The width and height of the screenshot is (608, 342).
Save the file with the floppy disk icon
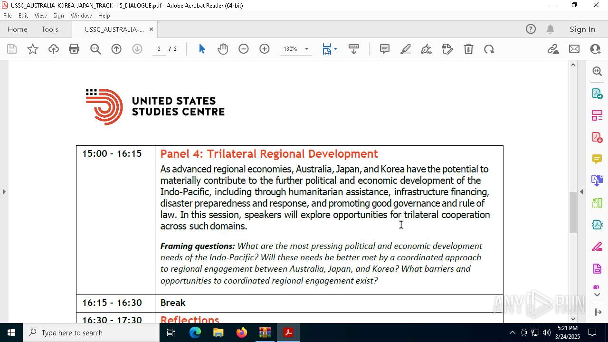tap(12, 49)
